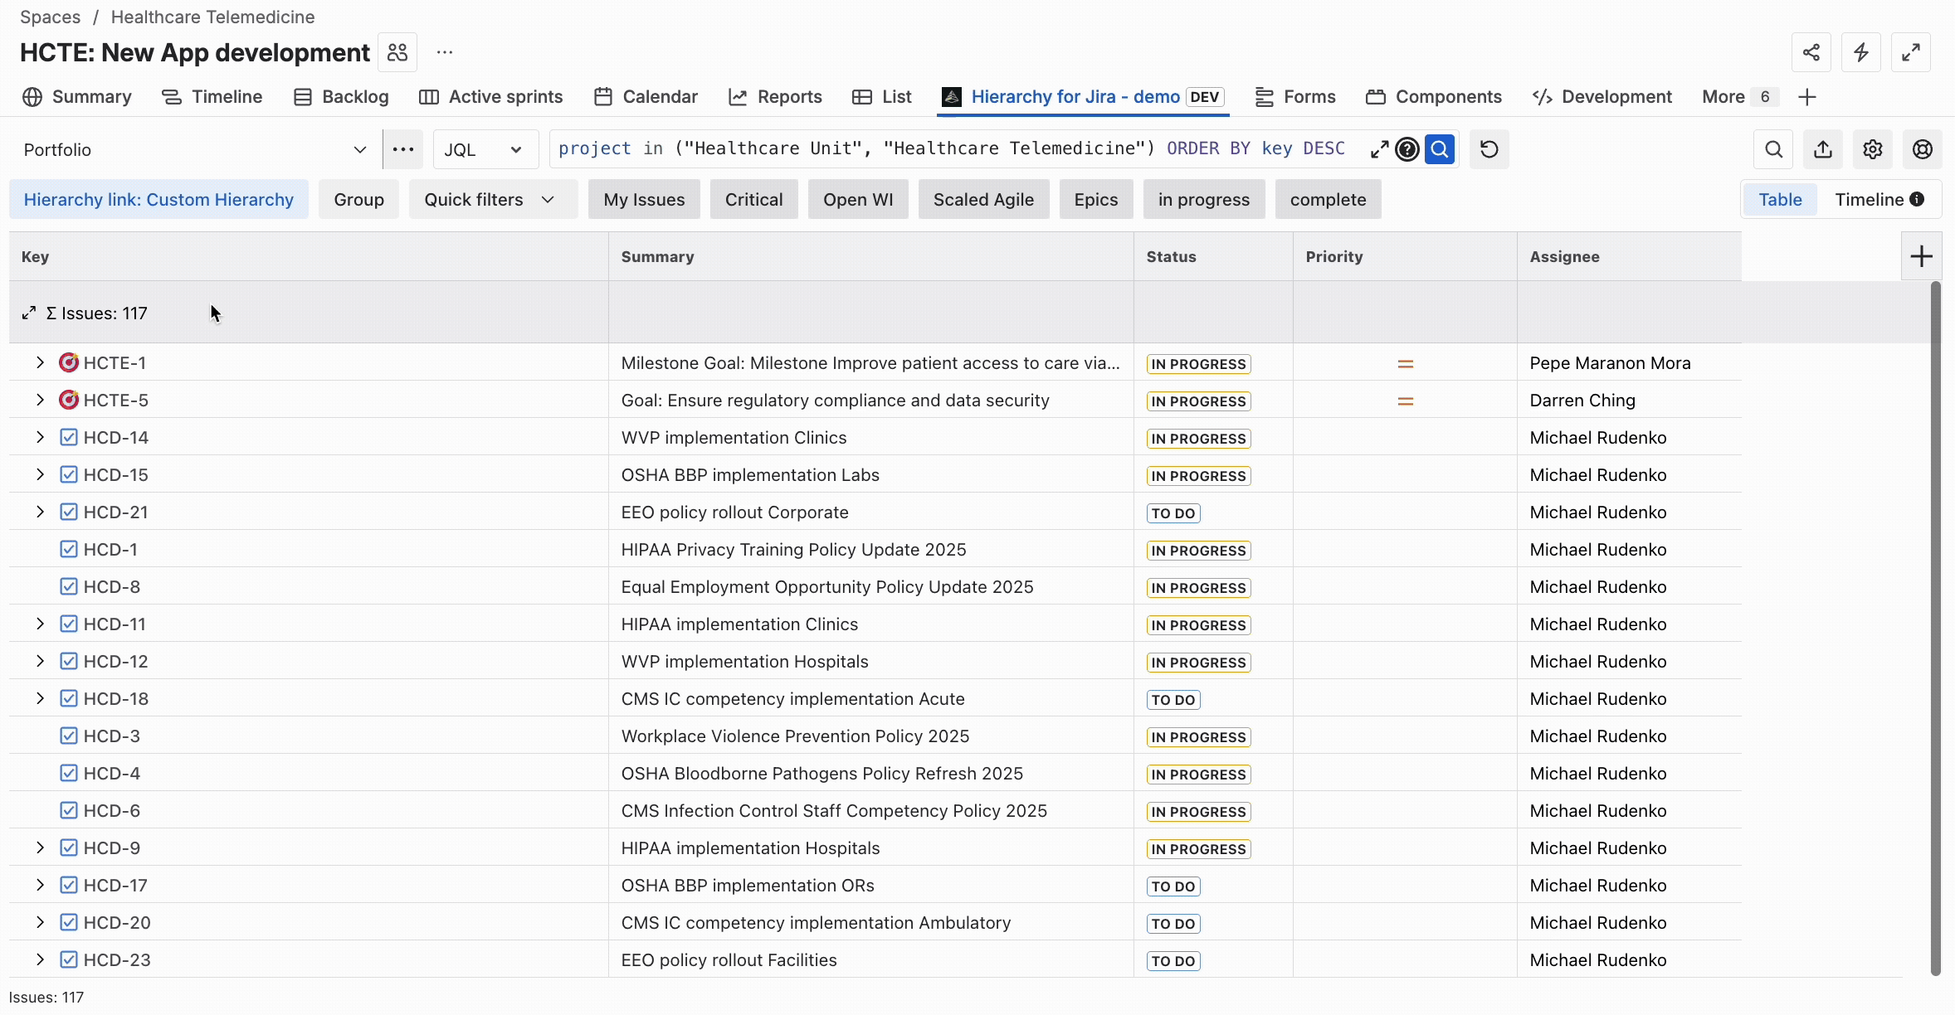Open the Calendar tab
Screen dimensions: 1955x1015
coord(646,97)
